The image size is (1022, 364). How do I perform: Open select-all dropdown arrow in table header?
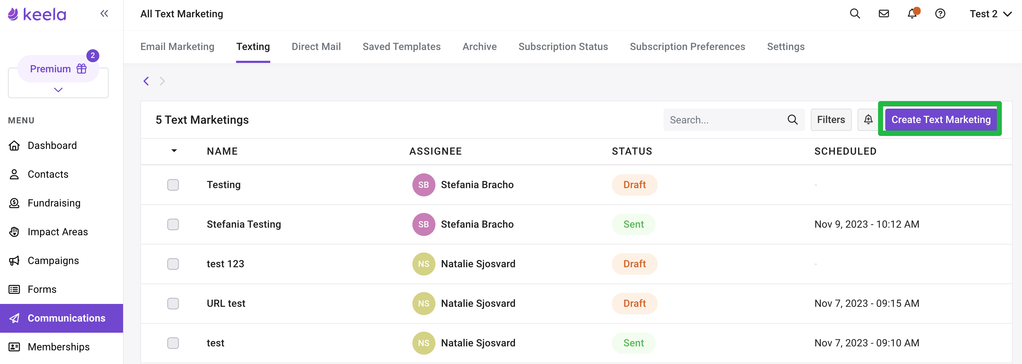pos(174,151)
